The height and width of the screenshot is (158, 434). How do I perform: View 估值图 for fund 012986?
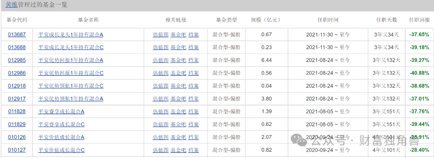pyautogui.click(x=160, y=73)
